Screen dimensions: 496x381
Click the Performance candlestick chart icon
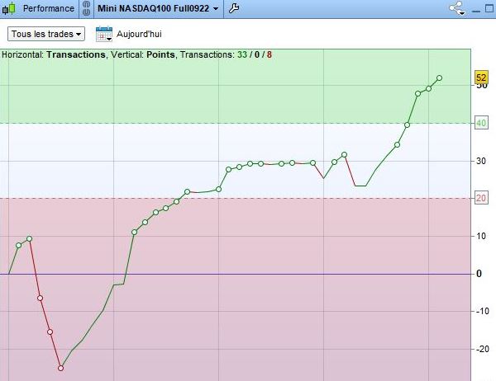[x=8, y=8]
